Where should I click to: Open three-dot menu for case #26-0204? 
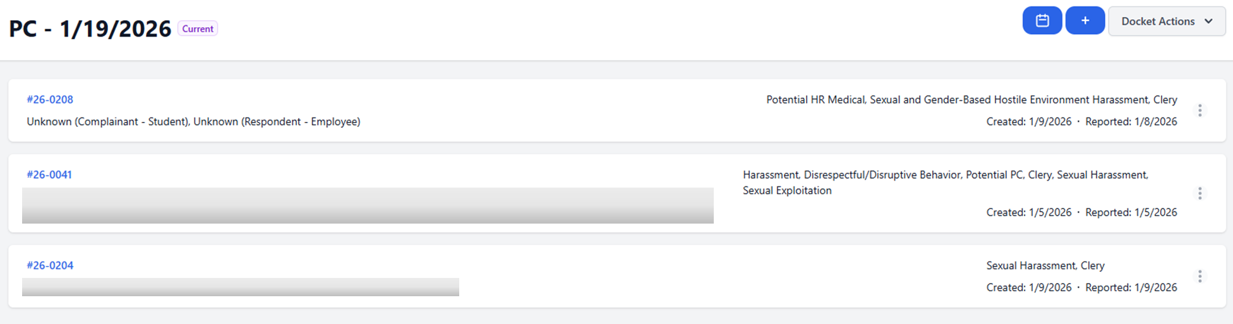coord(1200,276)
